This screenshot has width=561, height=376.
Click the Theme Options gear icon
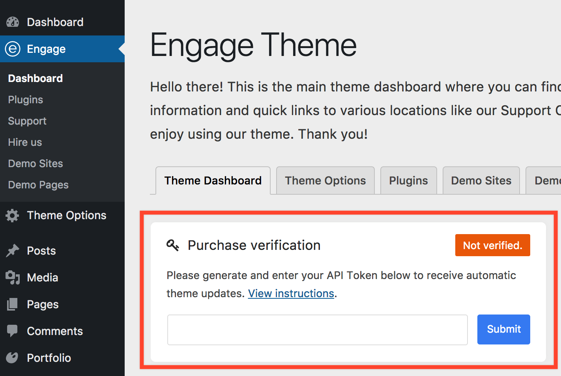(13, 215)
